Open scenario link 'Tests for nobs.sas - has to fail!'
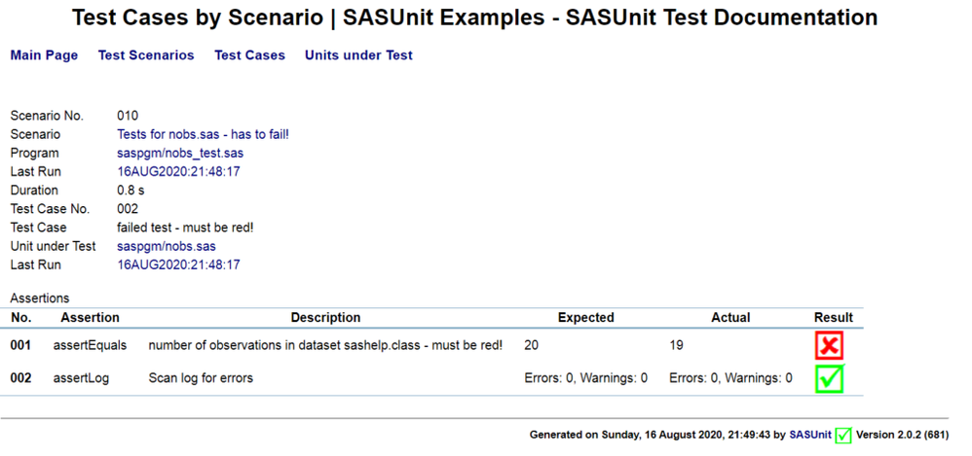 (203, 134)
